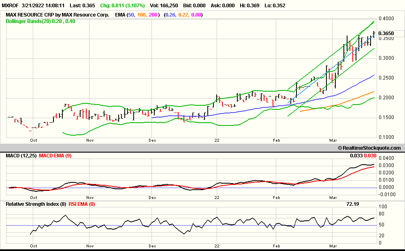Image resolution: width=405 pixels, height=251 pixels.
Task: Click the Dec label on RSI axis
Action: (152, 245)
